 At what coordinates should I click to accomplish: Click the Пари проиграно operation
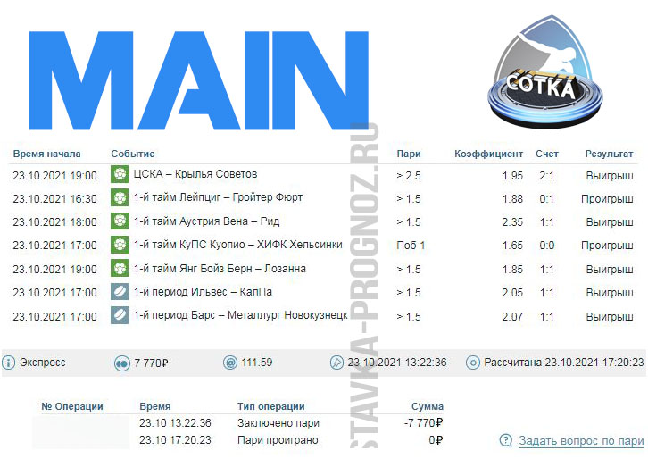(278, 440)
